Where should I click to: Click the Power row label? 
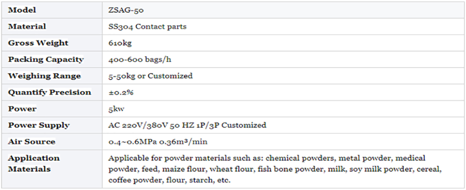[22, 109]
